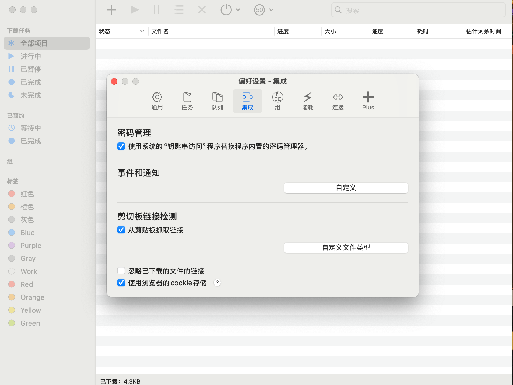513x385 pixels.
Task: Resume downloads with the play icon
Action: tap(134, 10)
